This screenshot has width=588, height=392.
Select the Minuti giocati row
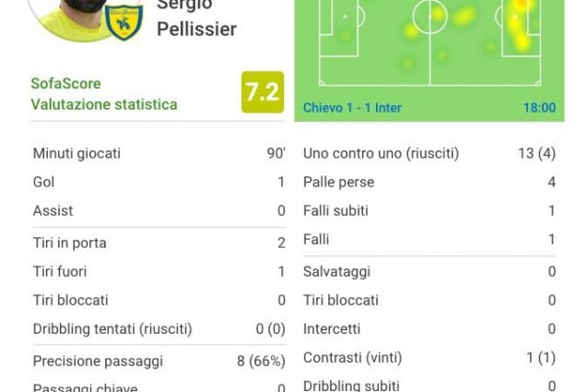pyautogui.click(x=159, y=153)
